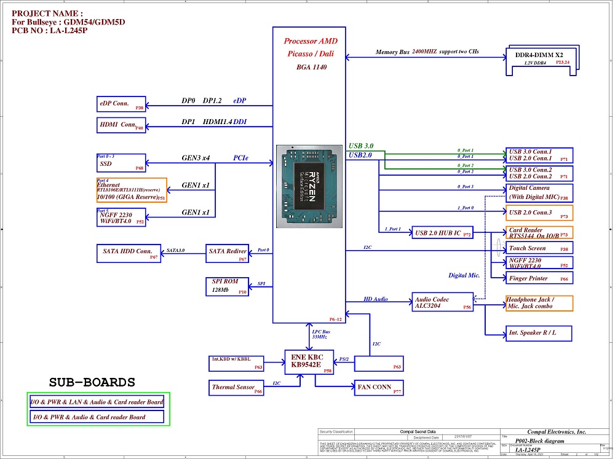Select the "GEN3 x4" label
Viewport: 615px width, 459px height.
[x=196, y=158]
